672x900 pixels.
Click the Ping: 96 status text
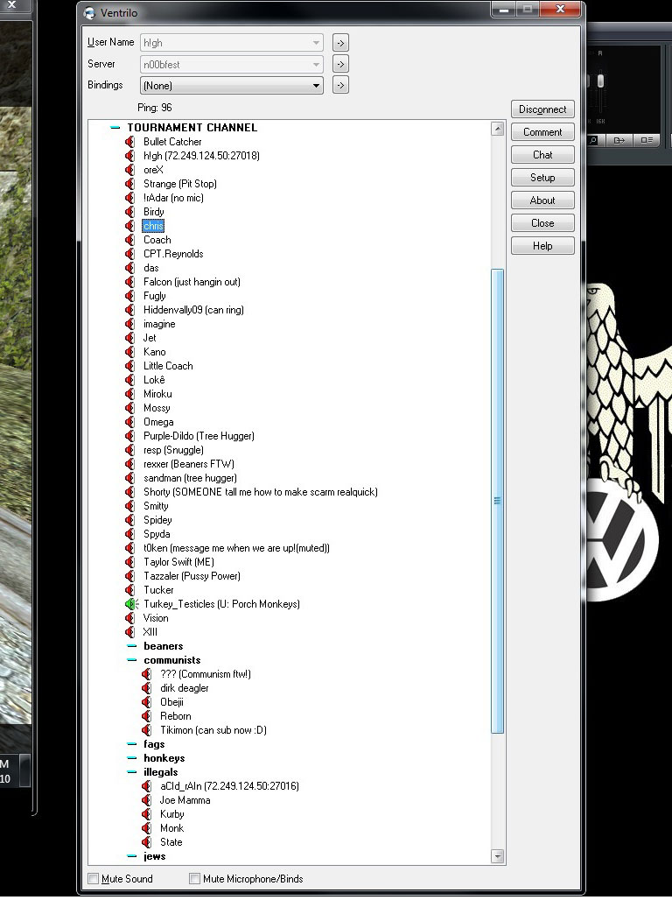(154, 108)
